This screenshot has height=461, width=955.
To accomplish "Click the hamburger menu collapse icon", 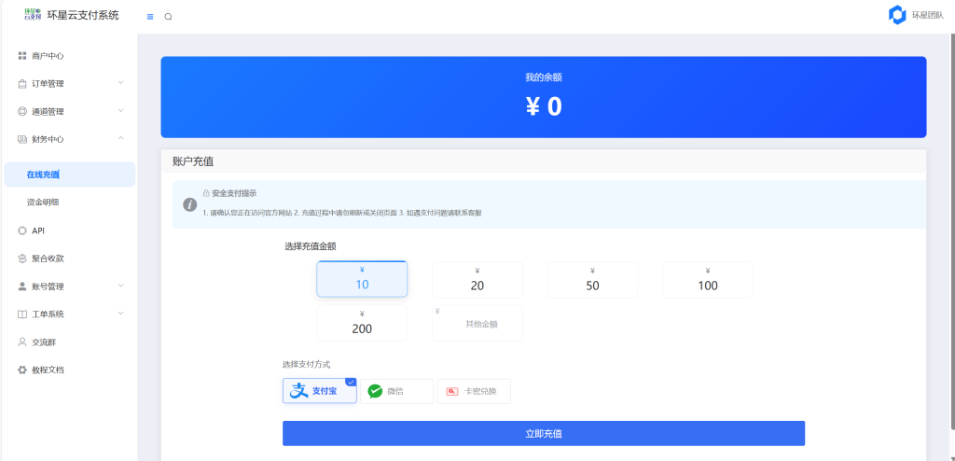I will 150,16.
